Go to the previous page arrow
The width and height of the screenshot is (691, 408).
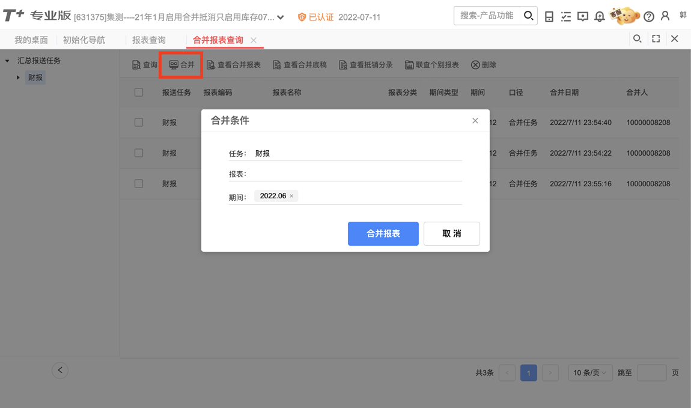click(x=507, y=373)
